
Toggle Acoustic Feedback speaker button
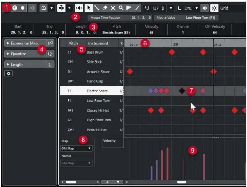click(x=79, y=8)
